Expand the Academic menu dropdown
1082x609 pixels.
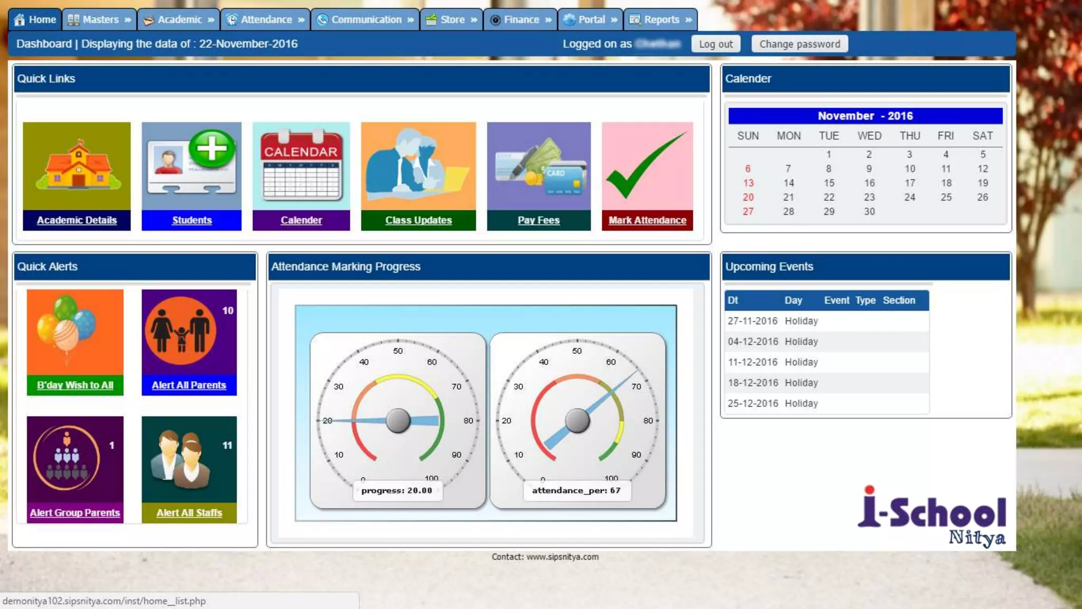click(179, 20)
